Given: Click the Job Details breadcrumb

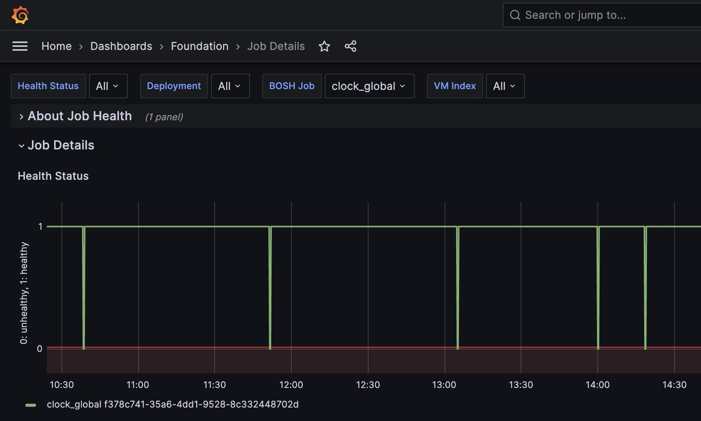Looking at the screenshot, I should point(276,46).
